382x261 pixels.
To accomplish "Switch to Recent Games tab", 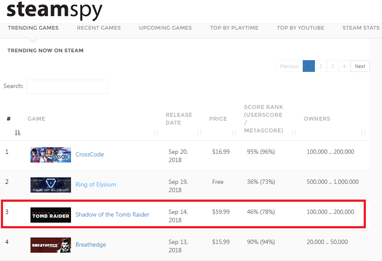I will tap(99, 28).
